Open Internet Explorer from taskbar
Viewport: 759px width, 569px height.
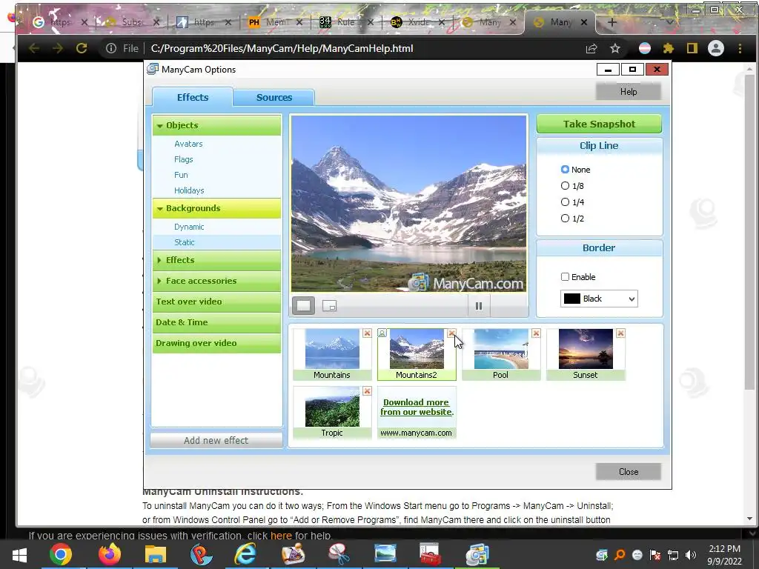coord(246,554)
